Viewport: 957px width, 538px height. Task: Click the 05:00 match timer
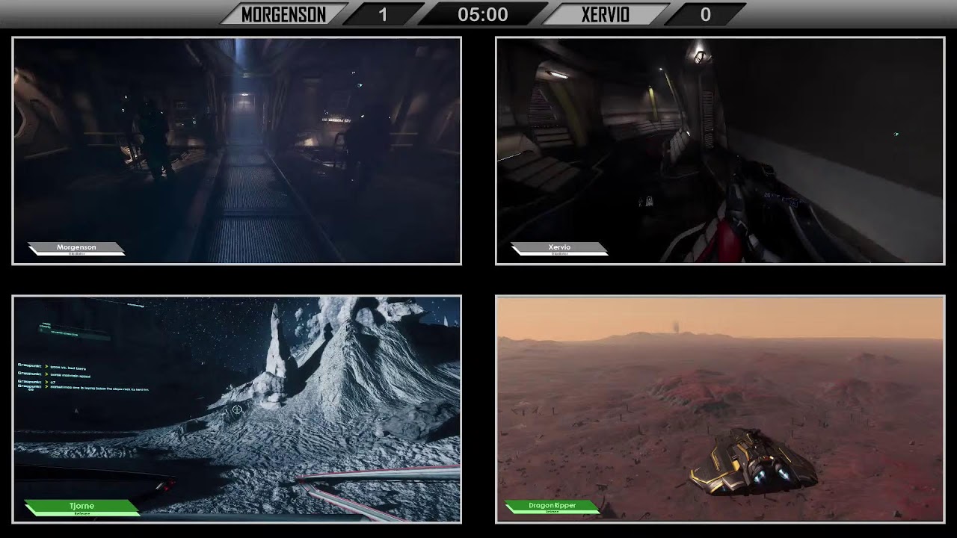point(483,14)
